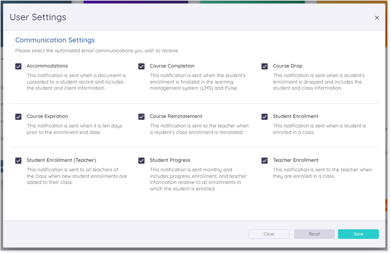Image resolution: width=391 pixels, height=254 pixels.
Task: Click the Student Enrollment (Teacher) label
Action: click(x=61, y=160)
